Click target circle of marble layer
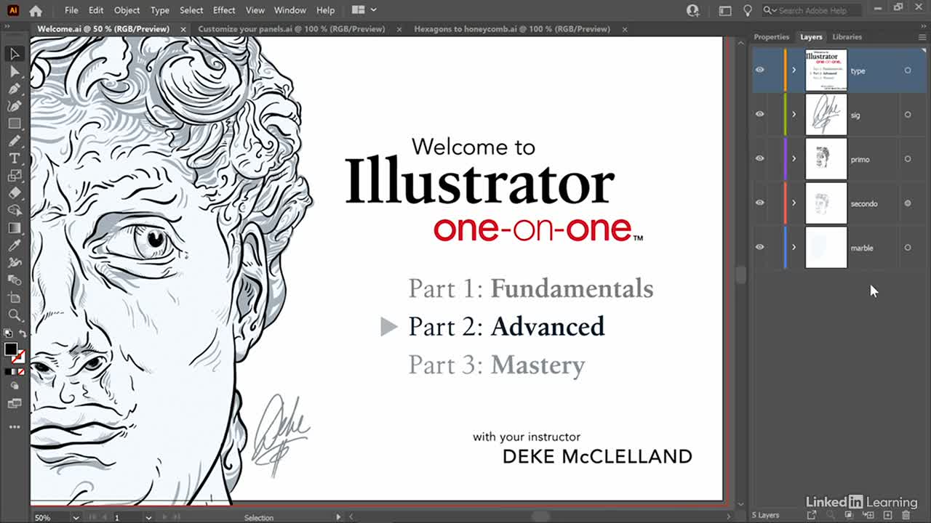 click(908, 248)
